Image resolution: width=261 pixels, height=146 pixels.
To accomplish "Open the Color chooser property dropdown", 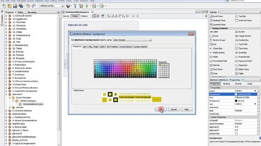I will (x=132, y=40).
